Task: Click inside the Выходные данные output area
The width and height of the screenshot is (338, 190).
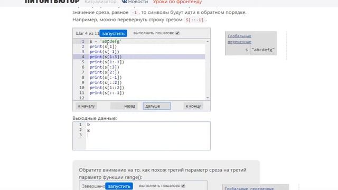Action: (142, 136)
